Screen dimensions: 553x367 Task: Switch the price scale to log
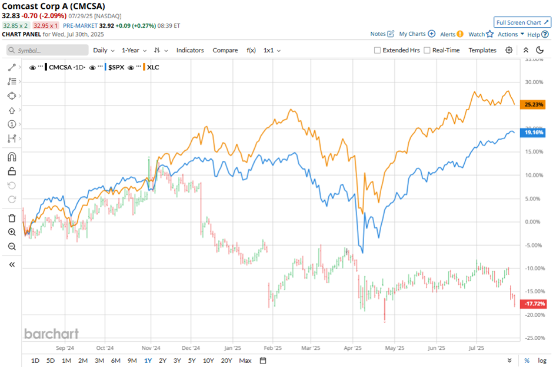(542, 361)
